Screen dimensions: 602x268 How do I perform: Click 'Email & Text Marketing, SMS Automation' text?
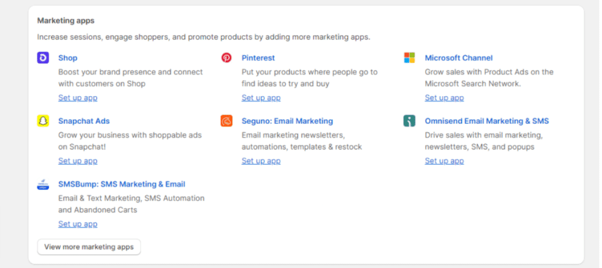click(131, 204)
